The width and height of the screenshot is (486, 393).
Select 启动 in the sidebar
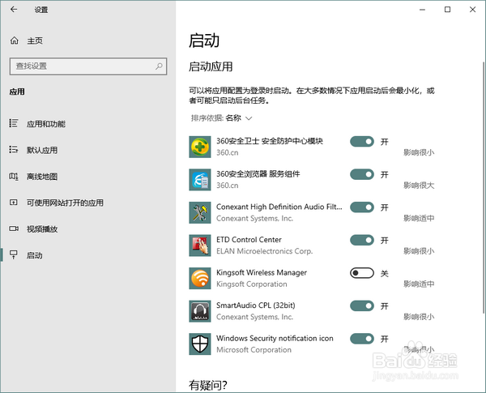coord(34,255)
